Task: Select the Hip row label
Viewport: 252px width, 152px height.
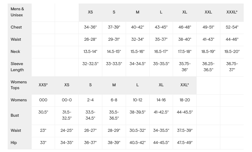Action: (x=14, y=143)
